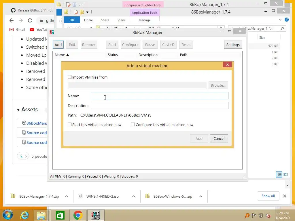This screenshot has width=295, height=221.
Task: Enable Import VM files from checkbox
Action: tap(70, 77)
